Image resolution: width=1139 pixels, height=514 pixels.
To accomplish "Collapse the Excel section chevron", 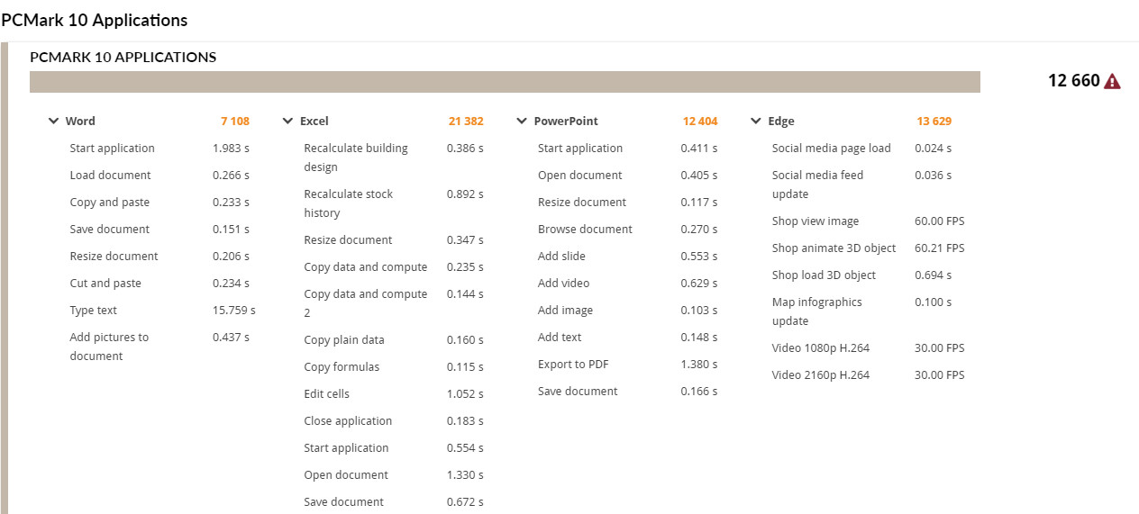I will (287, 121).
